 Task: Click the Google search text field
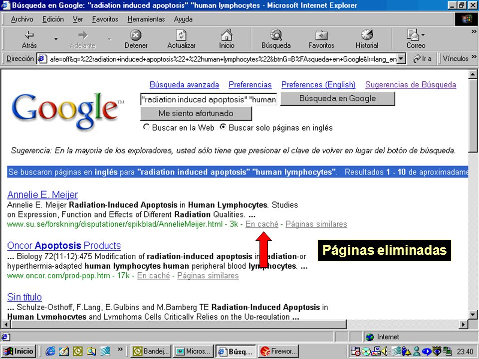coord(209,100)
